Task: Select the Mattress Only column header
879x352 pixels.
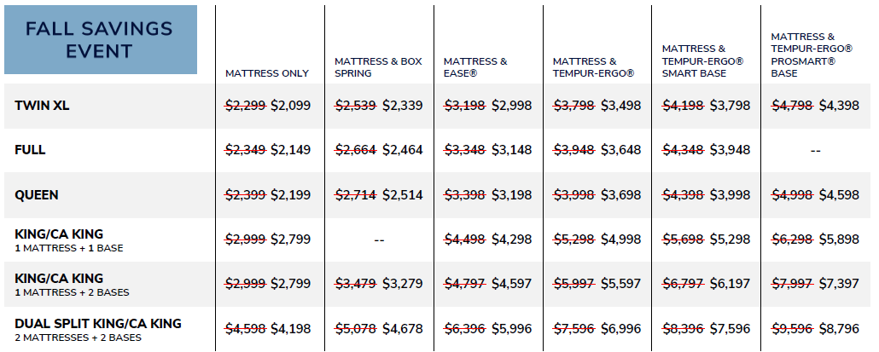Action: pos(267,73)
